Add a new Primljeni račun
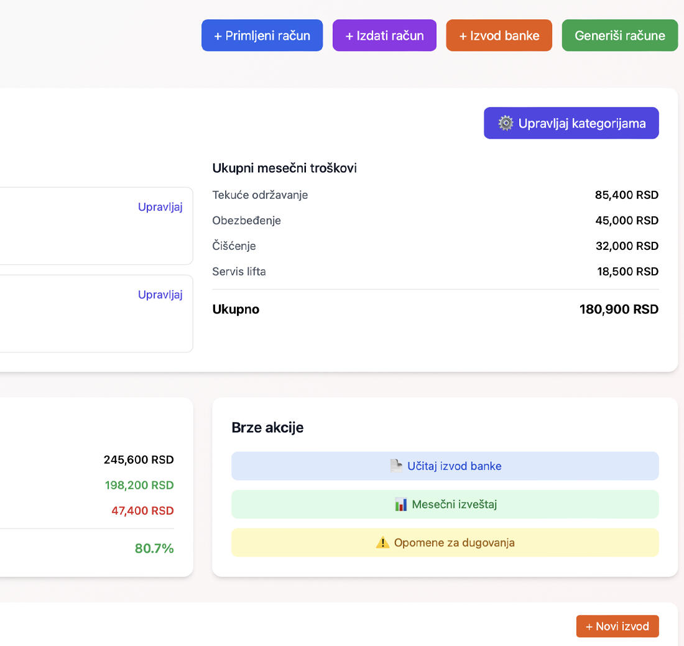The image size is (684, 646). pyautogui.click(x=262, y=35)
